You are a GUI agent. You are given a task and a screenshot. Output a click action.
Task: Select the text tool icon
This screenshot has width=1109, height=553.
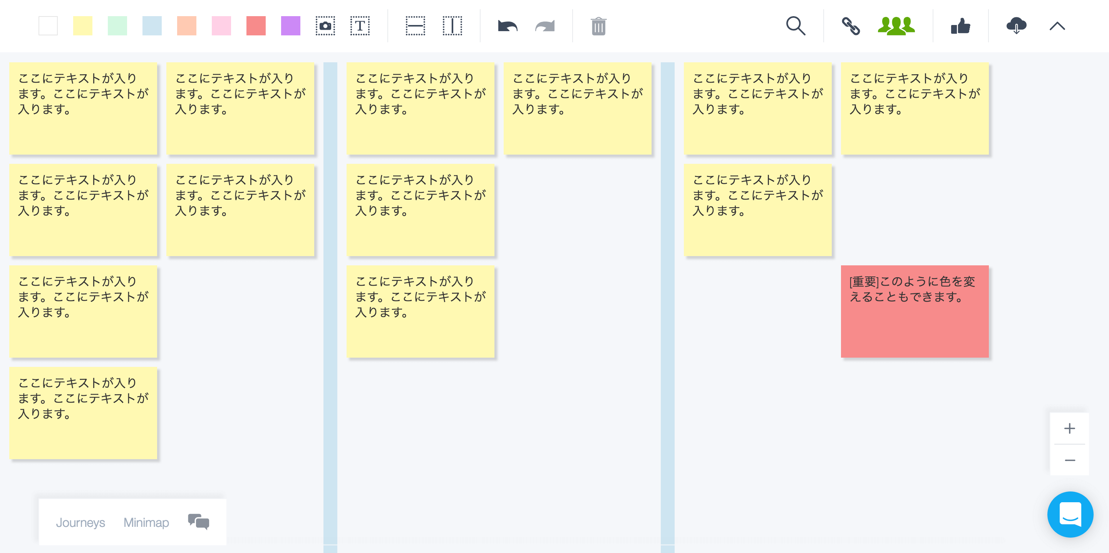(x=361, y=27)
